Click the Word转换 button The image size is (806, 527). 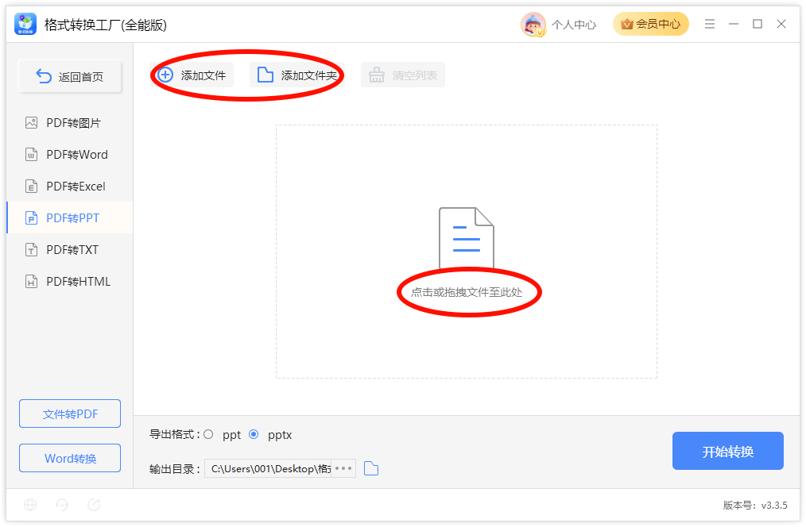pos(70,458)
